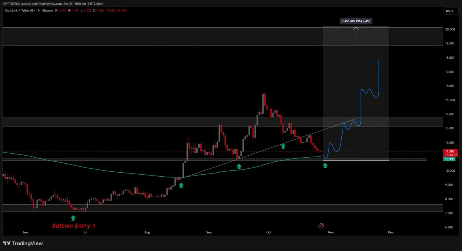This screenshot has width=462, height=251.
Task: Click the 9.000 price axis label
Action: click(x=449, y=185)
